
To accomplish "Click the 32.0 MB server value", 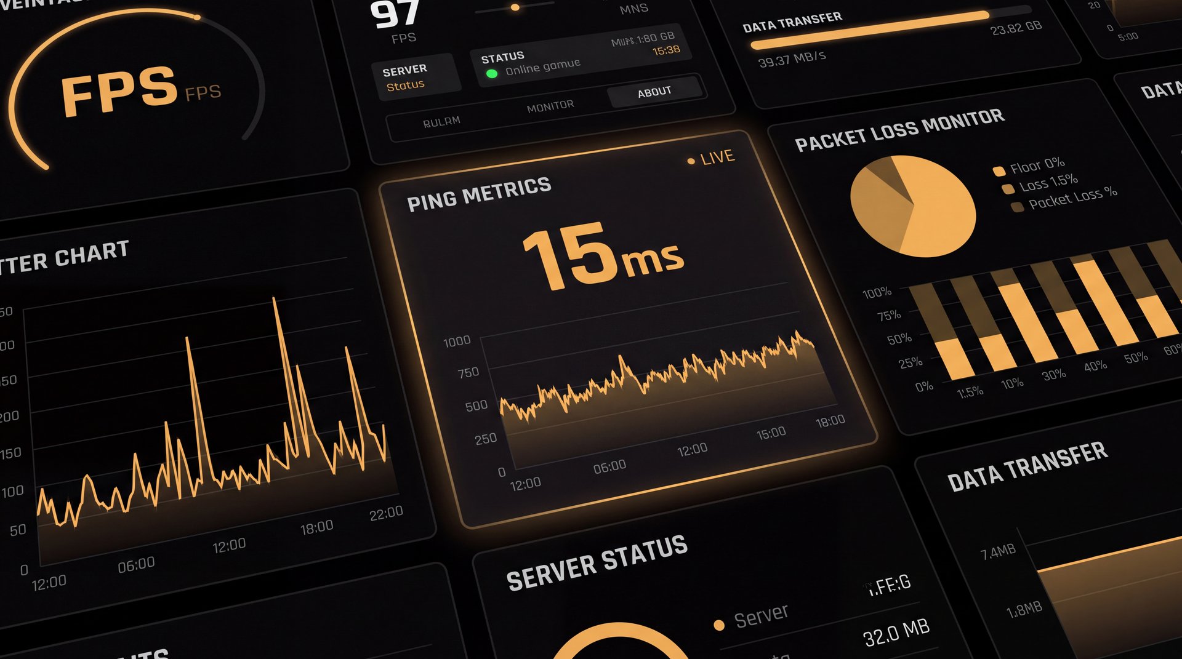I will click(896, 633).
